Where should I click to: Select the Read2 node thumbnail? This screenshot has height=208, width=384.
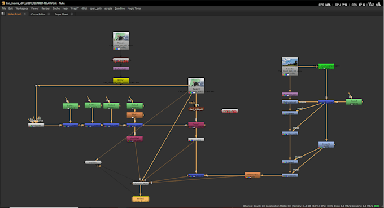click(196, 85)
